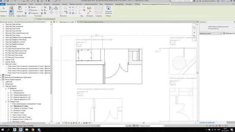Switch to the Конструкция ribbon tab
Image resolution: width=235 pixels, height=132 pixels.
coord(22,4)
